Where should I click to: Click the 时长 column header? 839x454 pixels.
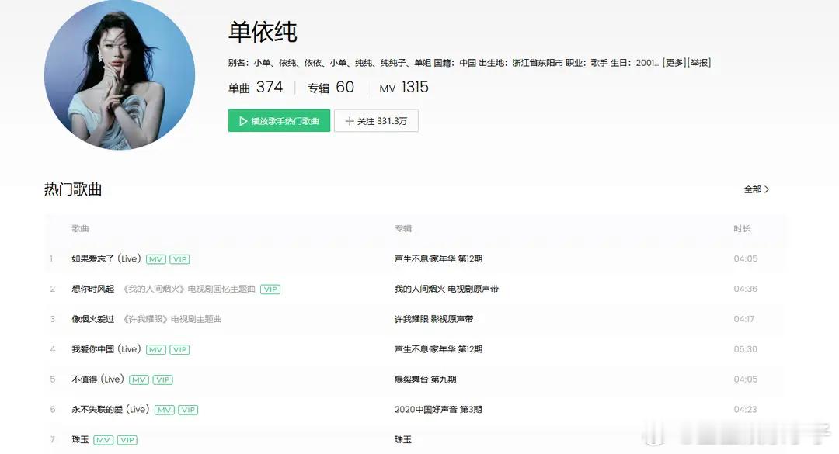tap(742, 228)
